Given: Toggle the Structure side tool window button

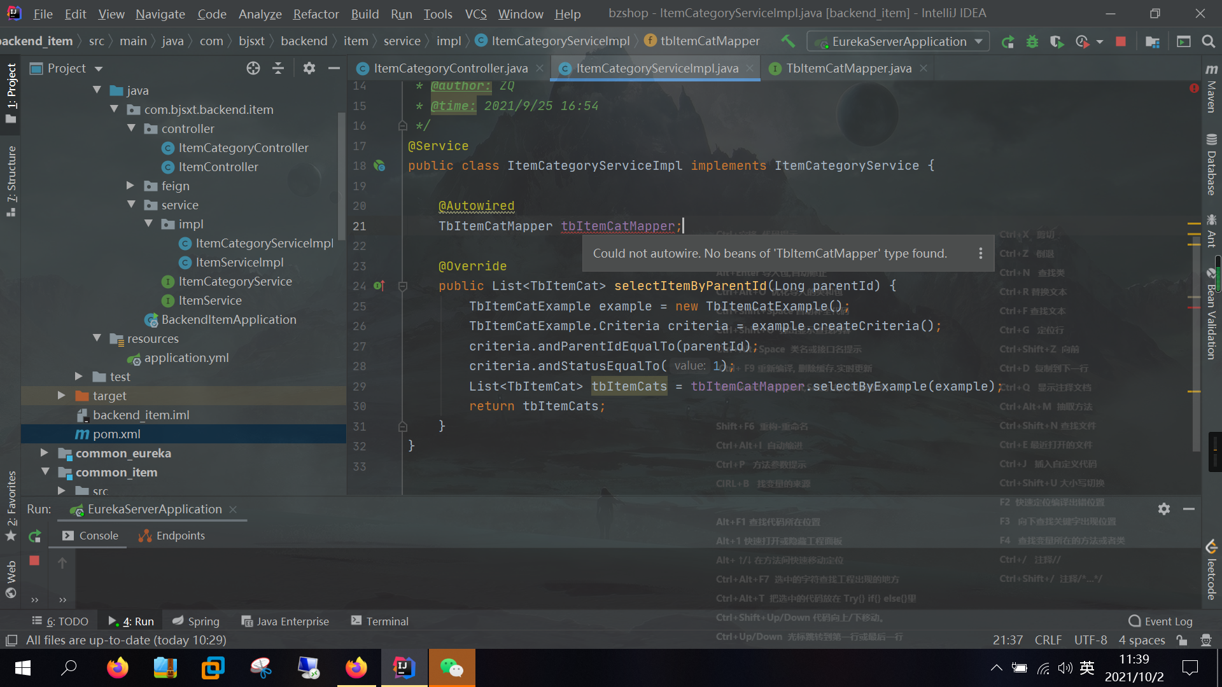Looking at the screenshot, I should click(11, 181).
